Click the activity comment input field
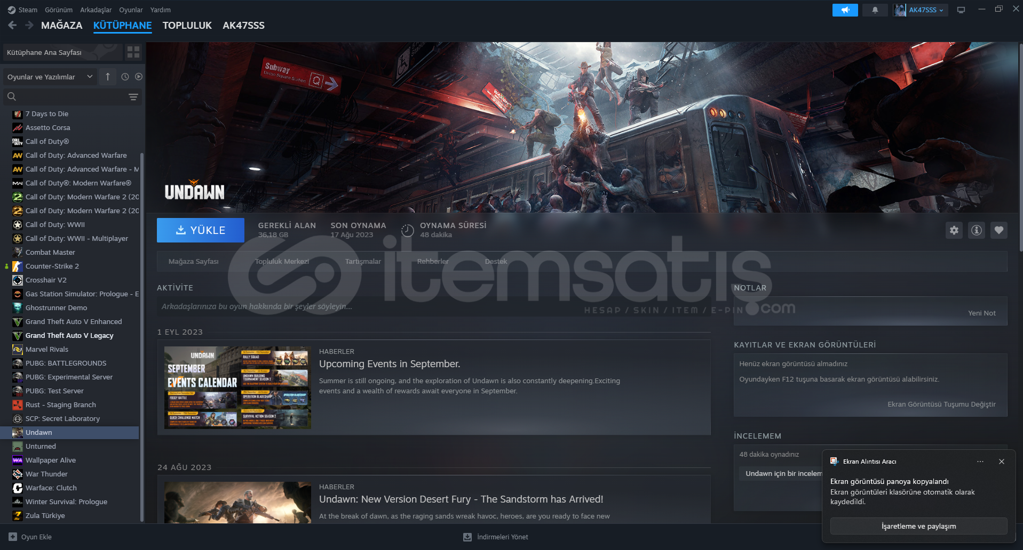The height and width of the screenshot is (550, 1023). pos(433,306)
